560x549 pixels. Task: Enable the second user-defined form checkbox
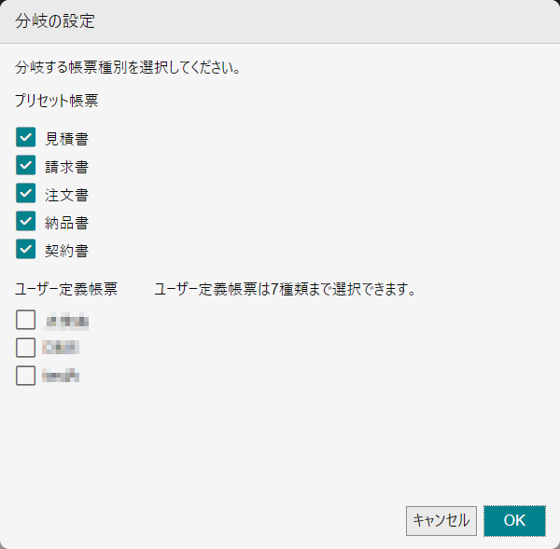click(26, 348)
